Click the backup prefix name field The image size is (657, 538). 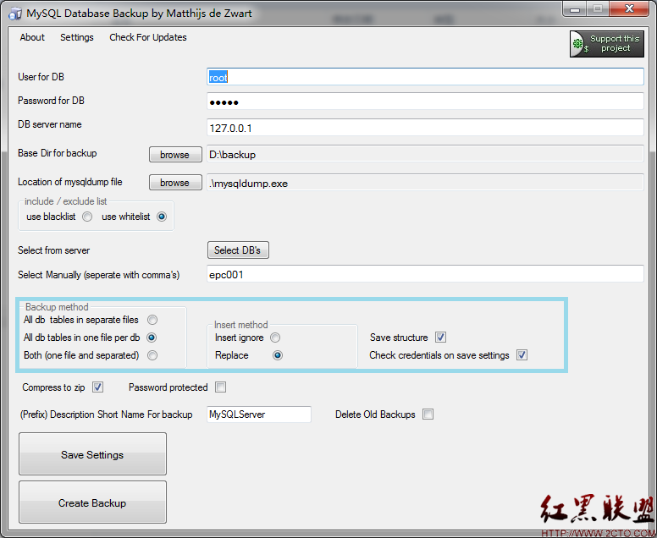(259, 414)
